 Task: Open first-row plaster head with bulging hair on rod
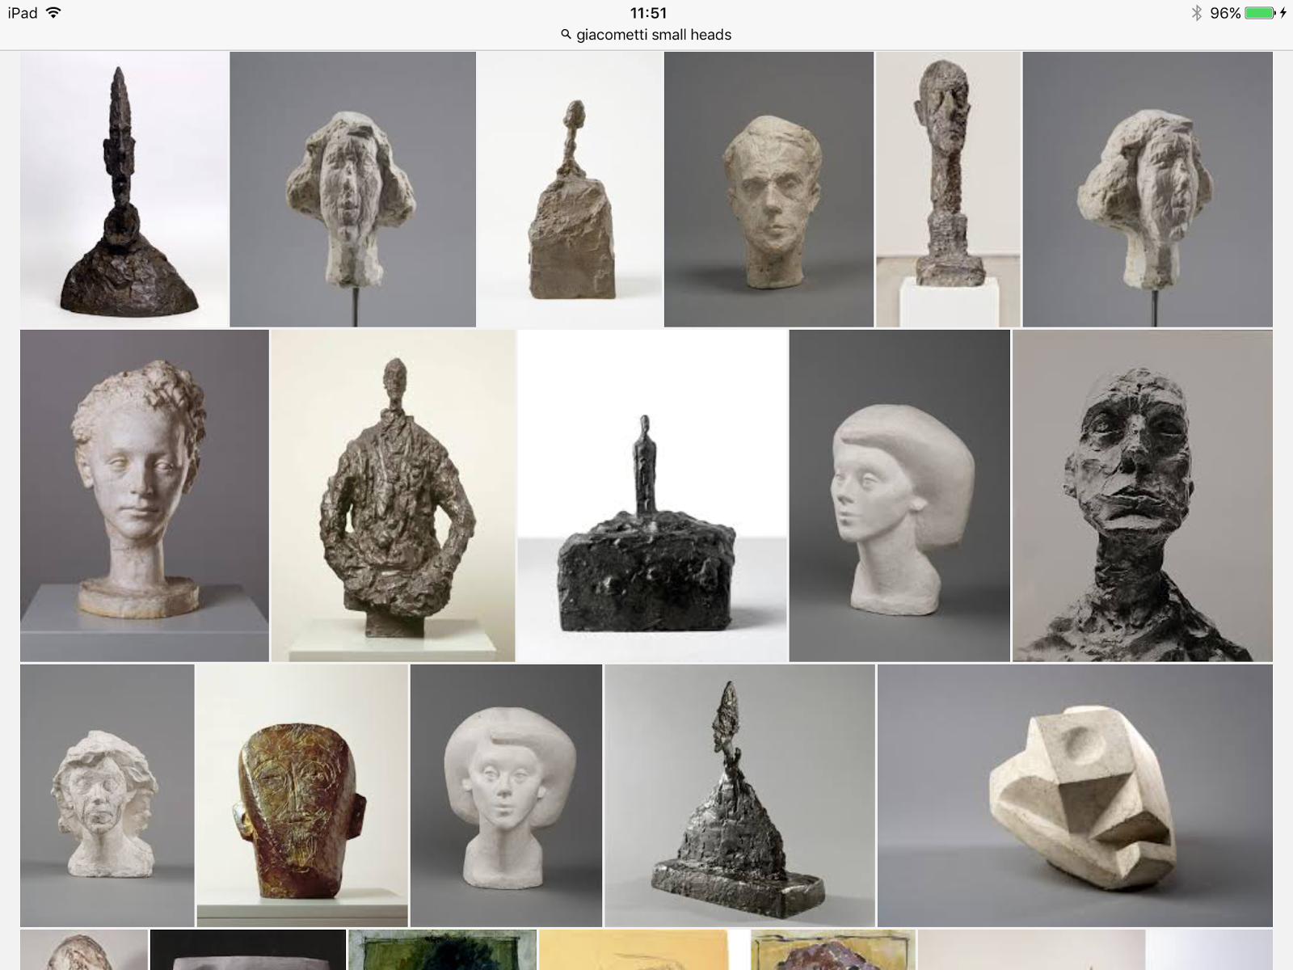click(352, 189)
